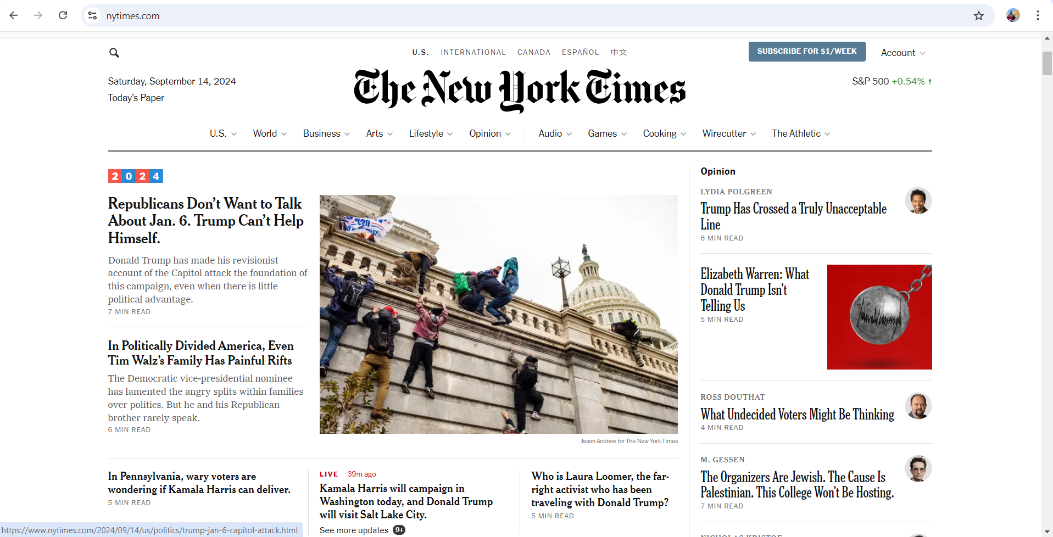Expand the Cooking section menu
Image resolution: width=1053 pixels, height=537 pixels.
point(664,133)
